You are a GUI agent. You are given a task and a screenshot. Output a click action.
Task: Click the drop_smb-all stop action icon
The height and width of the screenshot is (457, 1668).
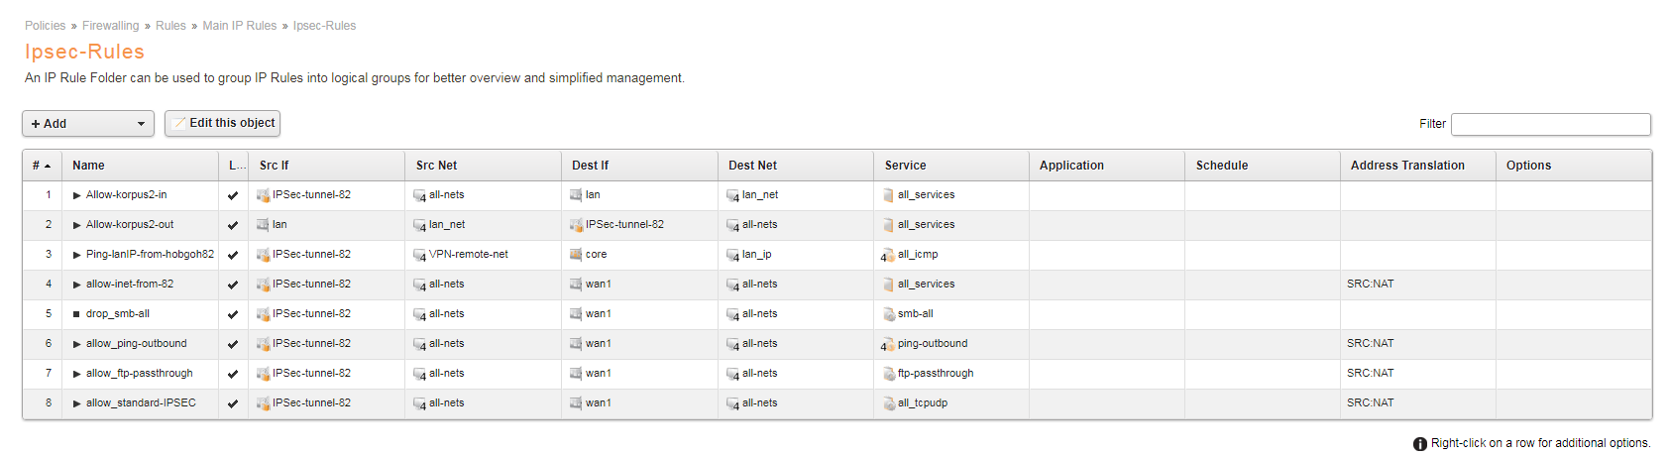tap(76, 314)
